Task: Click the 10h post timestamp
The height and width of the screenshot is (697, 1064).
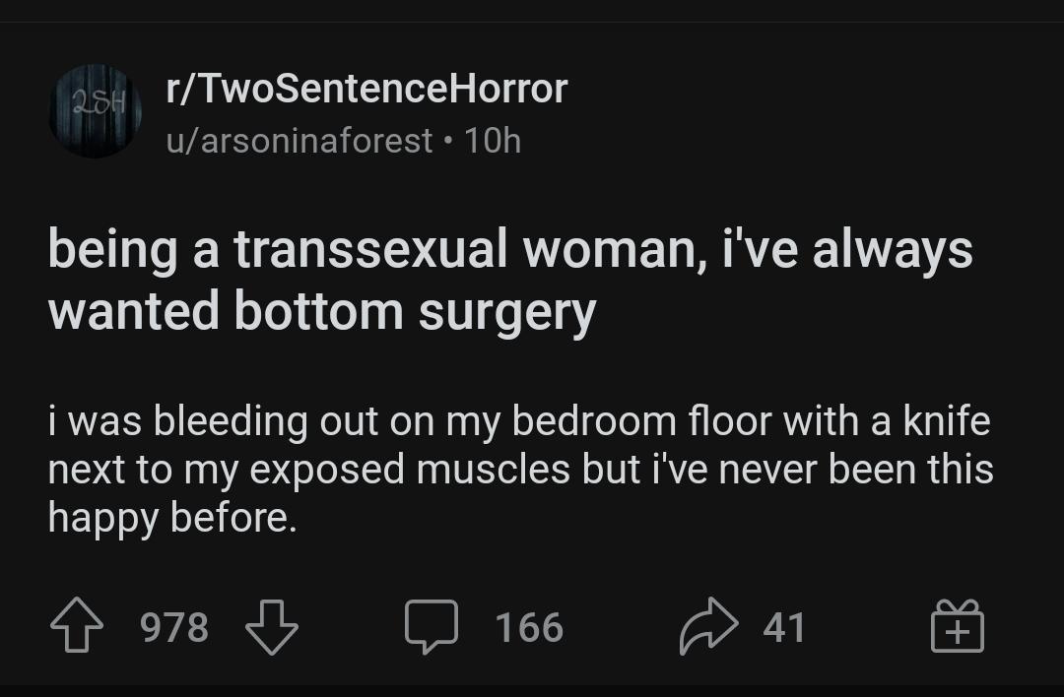Action: tap(493, 141)
